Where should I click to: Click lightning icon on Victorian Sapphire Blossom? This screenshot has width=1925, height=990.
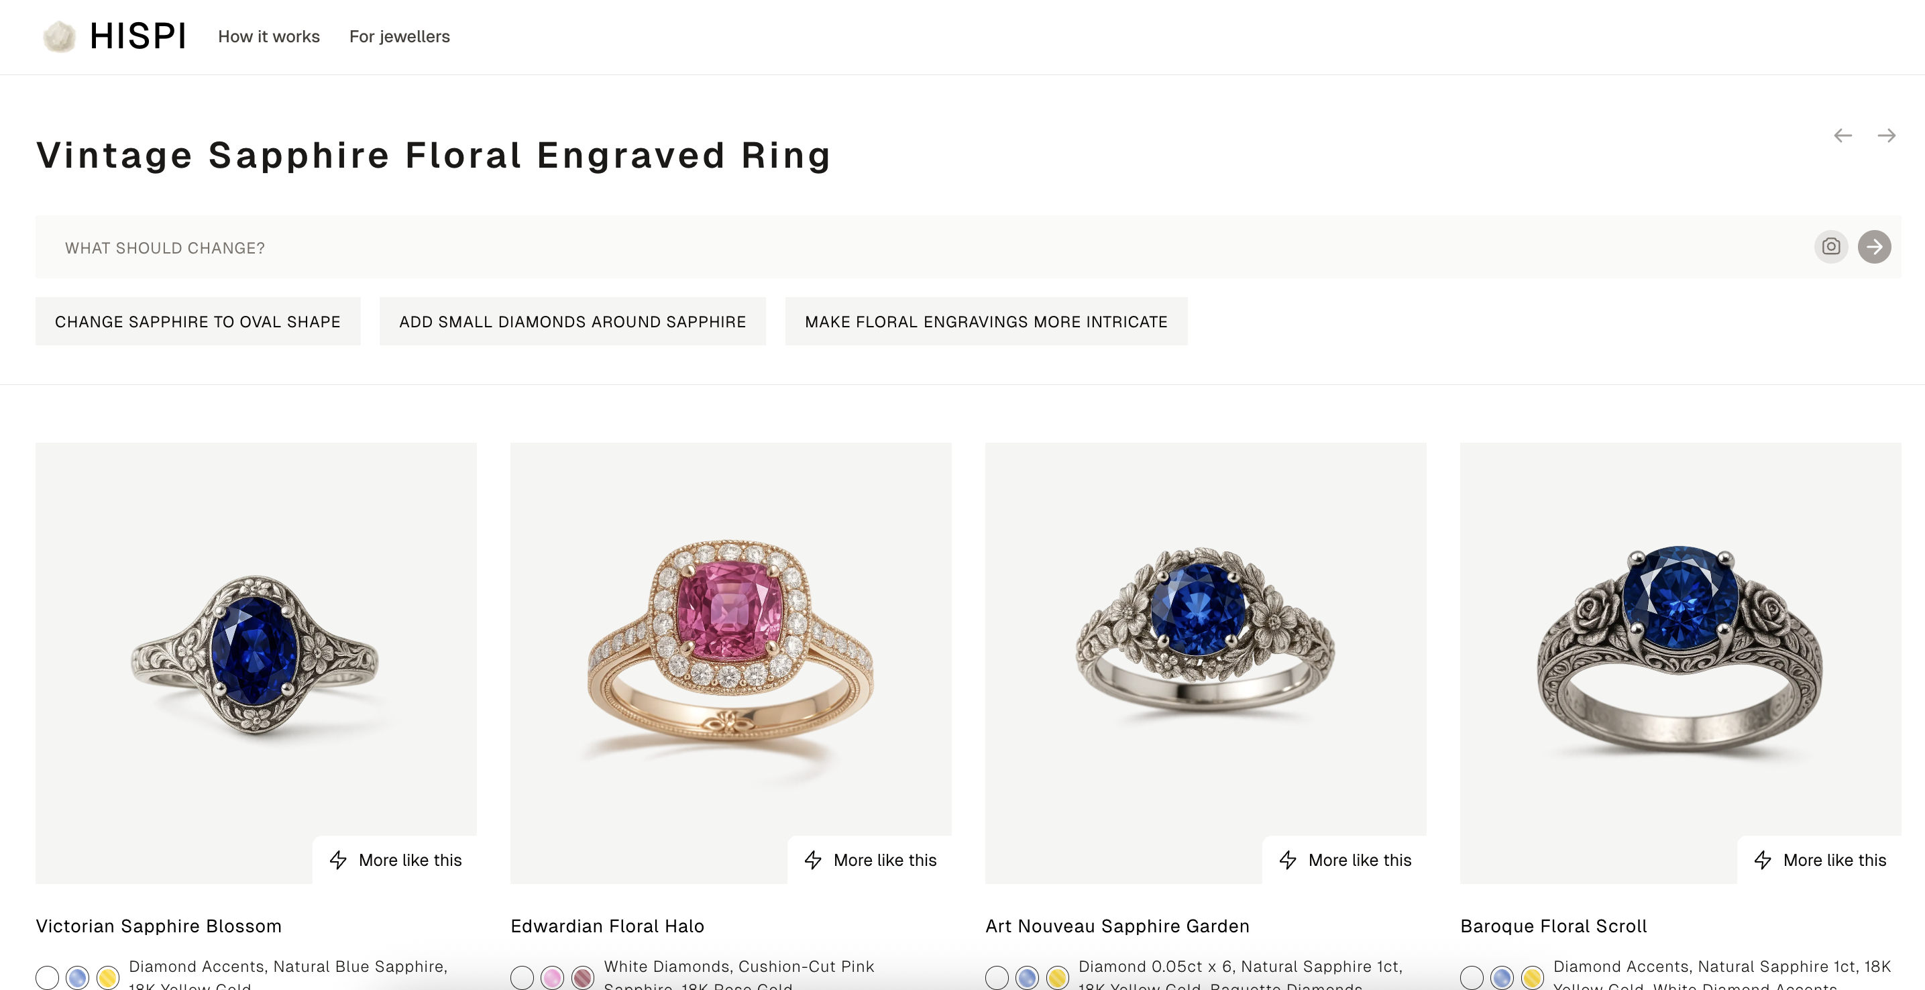339,860
